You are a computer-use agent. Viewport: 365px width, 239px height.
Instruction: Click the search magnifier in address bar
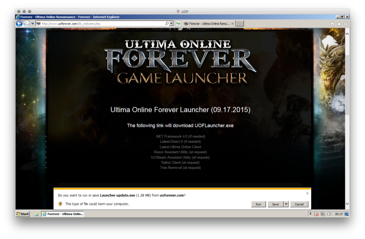[167, 24]
